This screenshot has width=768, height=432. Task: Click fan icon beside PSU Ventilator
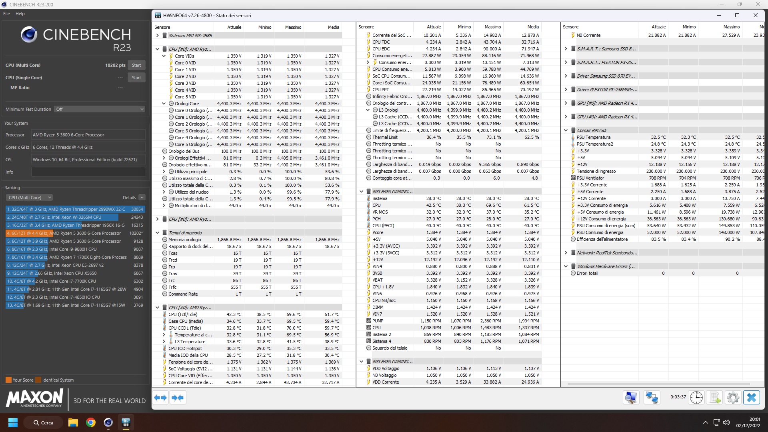pyautogui.click(x=573, y=178)
